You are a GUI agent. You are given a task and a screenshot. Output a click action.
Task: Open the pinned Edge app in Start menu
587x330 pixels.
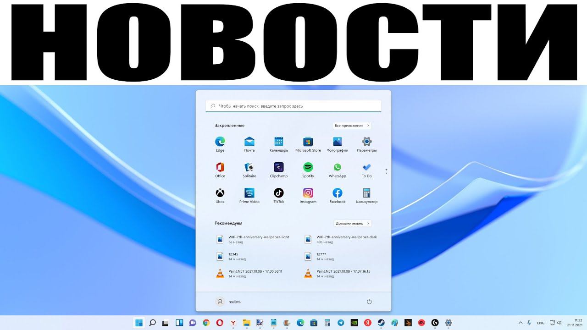pyautogui.click(x=220, y=144)
